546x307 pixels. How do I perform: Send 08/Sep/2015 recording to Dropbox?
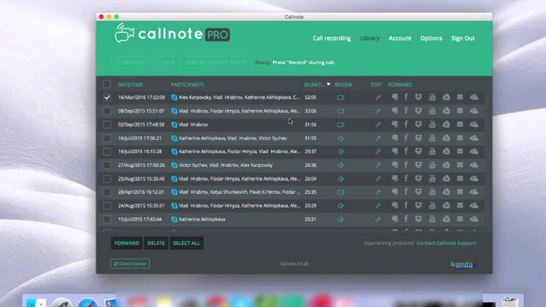pyautogui.click(x=418, y=110)
